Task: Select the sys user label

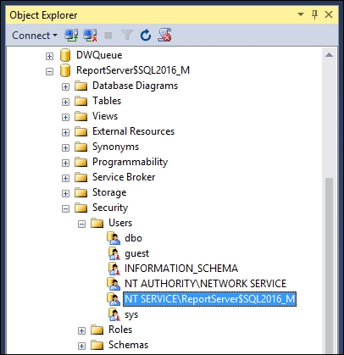Action: [x=131, y=314]
